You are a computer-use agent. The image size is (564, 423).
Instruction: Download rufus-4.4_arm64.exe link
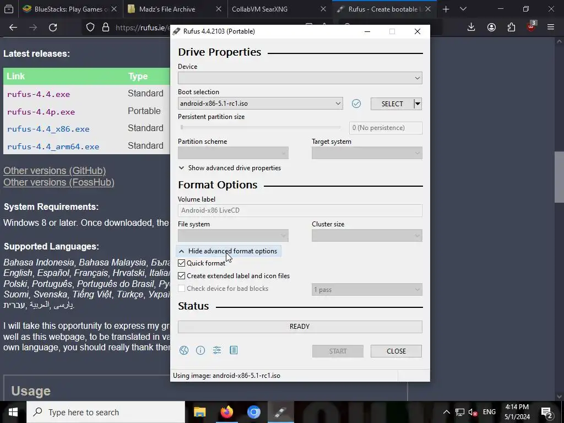[53, 147]
